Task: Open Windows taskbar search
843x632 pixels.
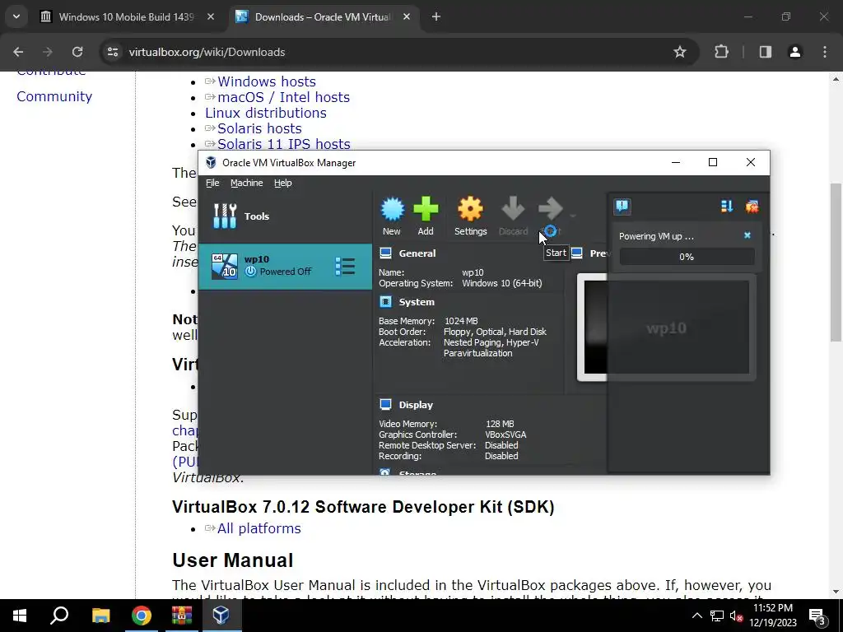Action: [x=59, y=616]
